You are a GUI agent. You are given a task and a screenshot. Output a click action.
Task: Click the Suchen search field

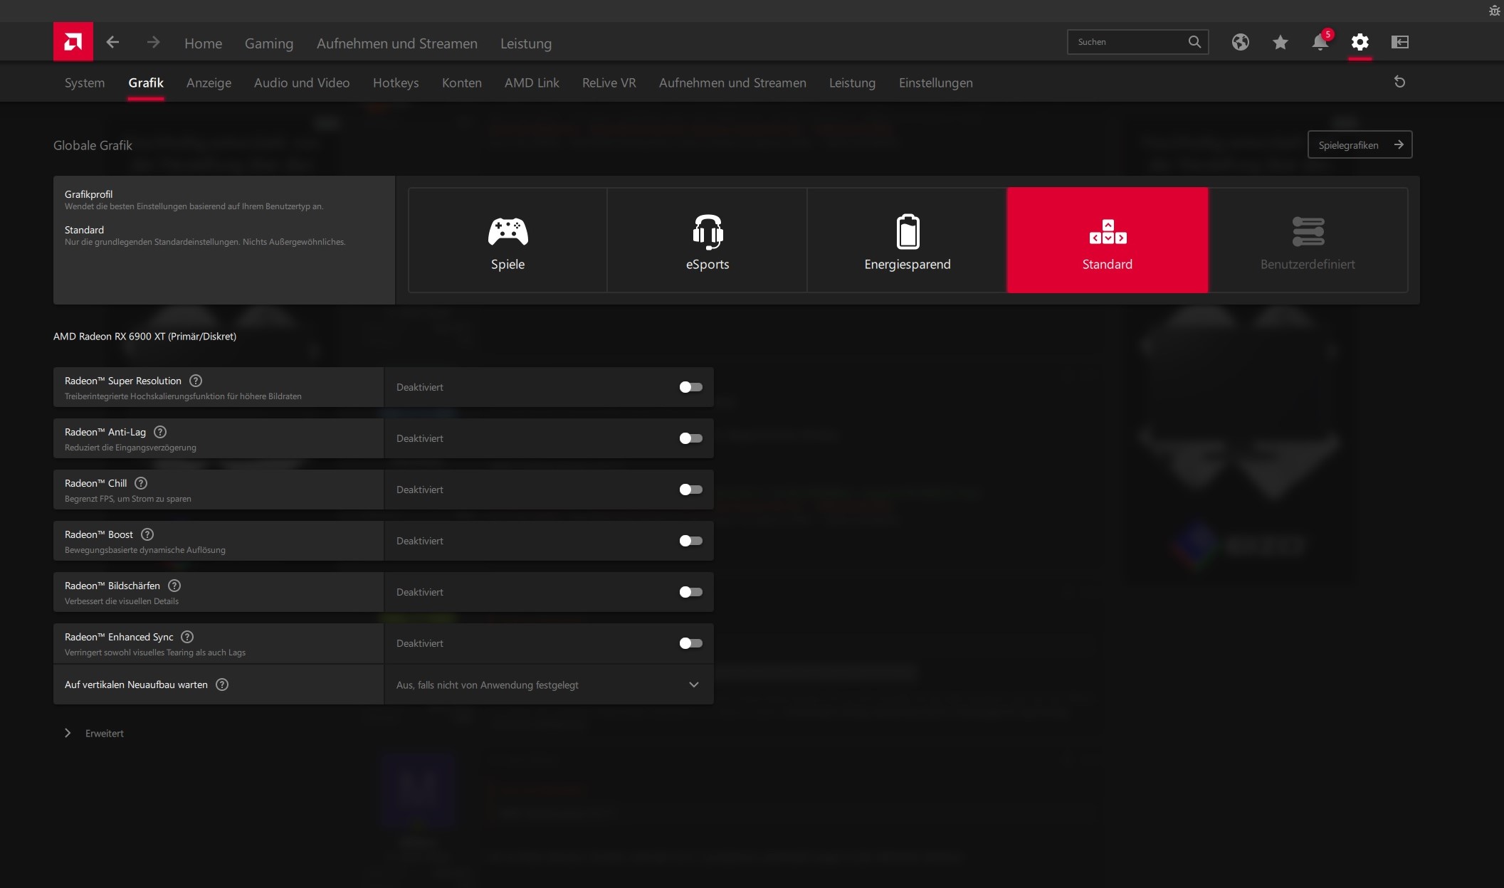point(1137,42)
